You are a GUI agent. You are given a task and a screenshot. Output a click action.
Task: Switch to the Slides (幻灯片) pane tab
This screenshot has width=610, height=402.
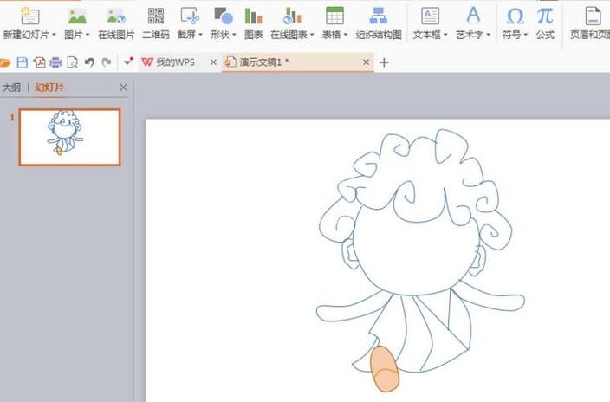49,88
